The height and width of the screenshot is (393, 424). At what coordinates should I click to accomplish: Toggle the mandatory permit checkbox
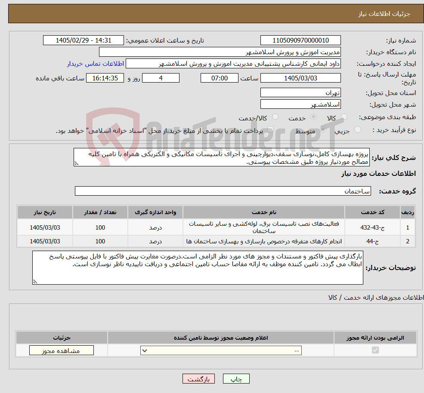(375, 350)
